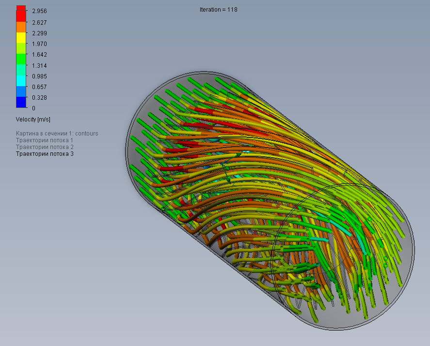Image resolution: width=430 pixels, height=346 pixels.
Task: Click the Velocity [m/s] legend title
Action: click(x=33, y=120)
